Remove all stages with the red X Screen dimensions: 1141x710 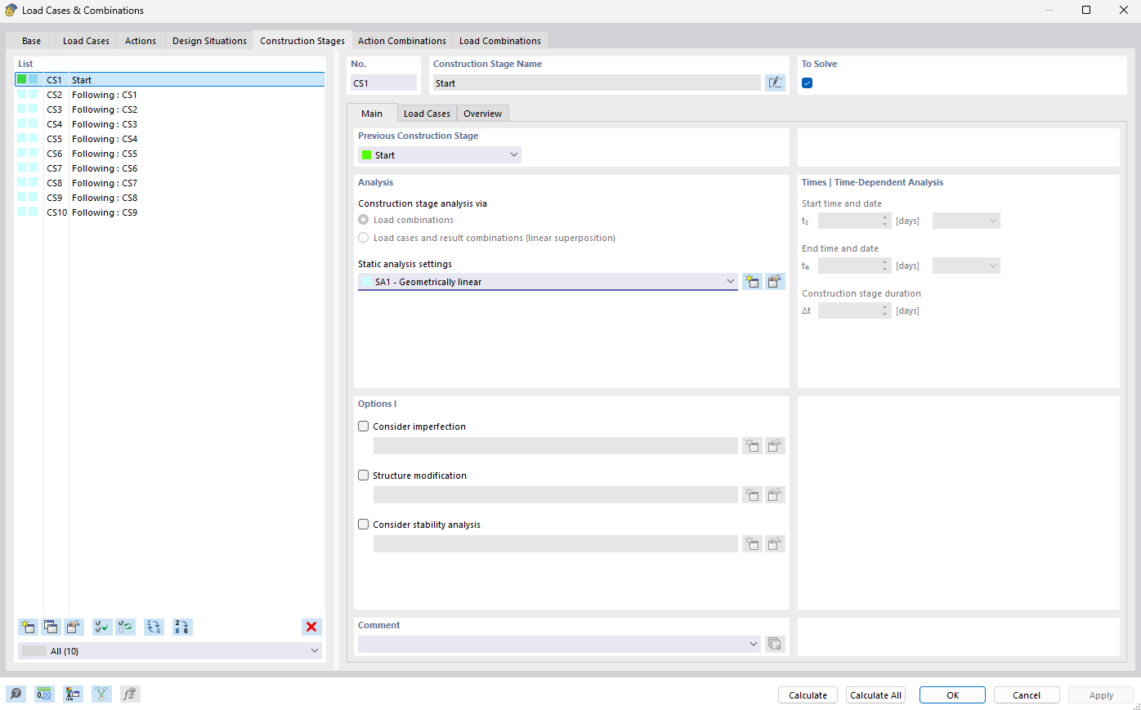[311, 627]
